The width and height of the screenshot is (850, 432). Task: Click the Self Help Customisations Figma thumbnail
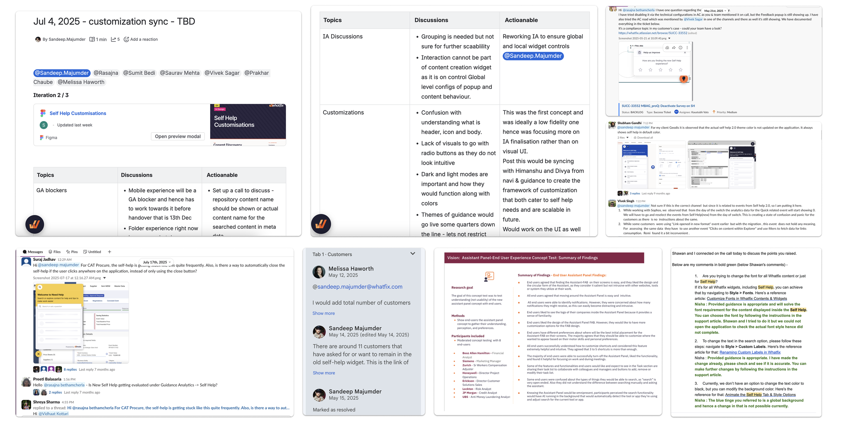(248, 124)
